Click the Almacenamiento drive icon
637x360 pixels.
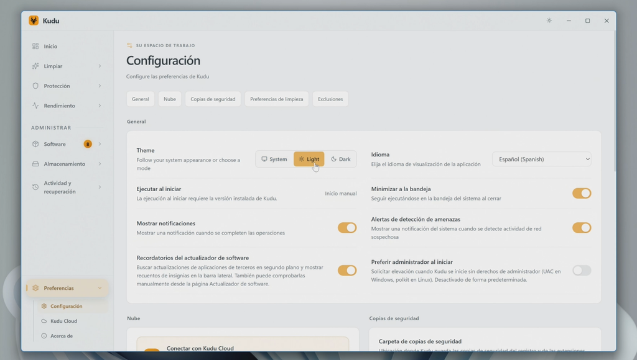tap(35, 164)
